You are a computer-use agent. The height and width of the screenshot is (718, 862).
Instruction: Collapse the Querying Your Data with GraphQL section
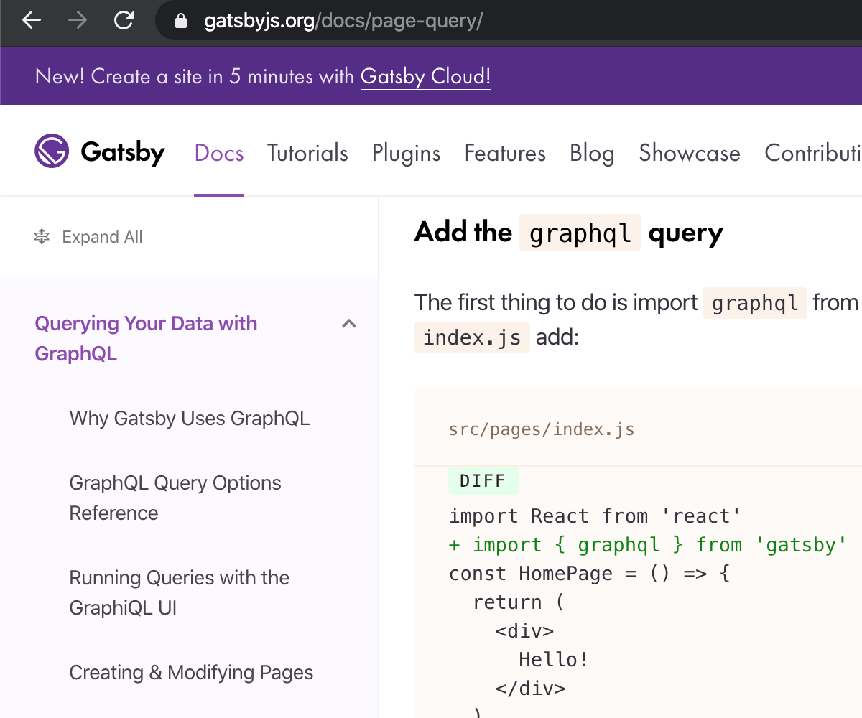click(x=349, y=324)
